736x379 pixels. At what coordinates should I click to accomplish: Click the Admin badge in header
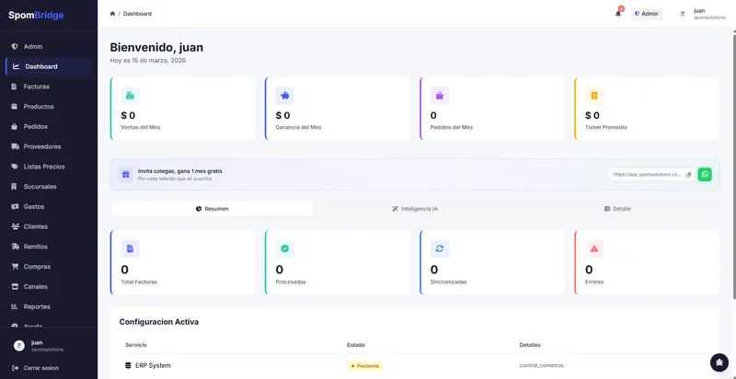[x=647, y=14]
